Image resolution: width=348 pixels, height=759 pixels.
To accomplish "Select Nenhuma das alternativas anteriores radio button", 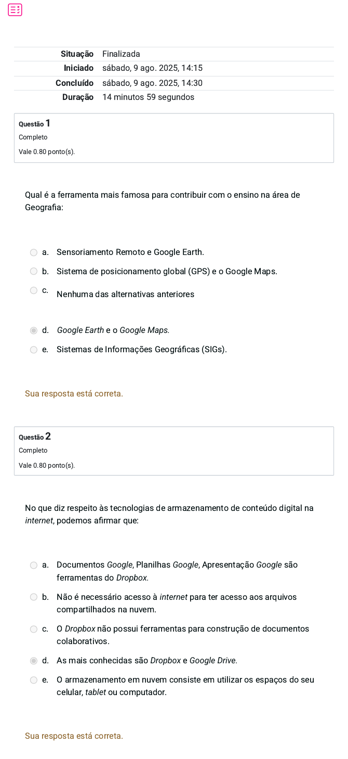I will pos(34,290).
